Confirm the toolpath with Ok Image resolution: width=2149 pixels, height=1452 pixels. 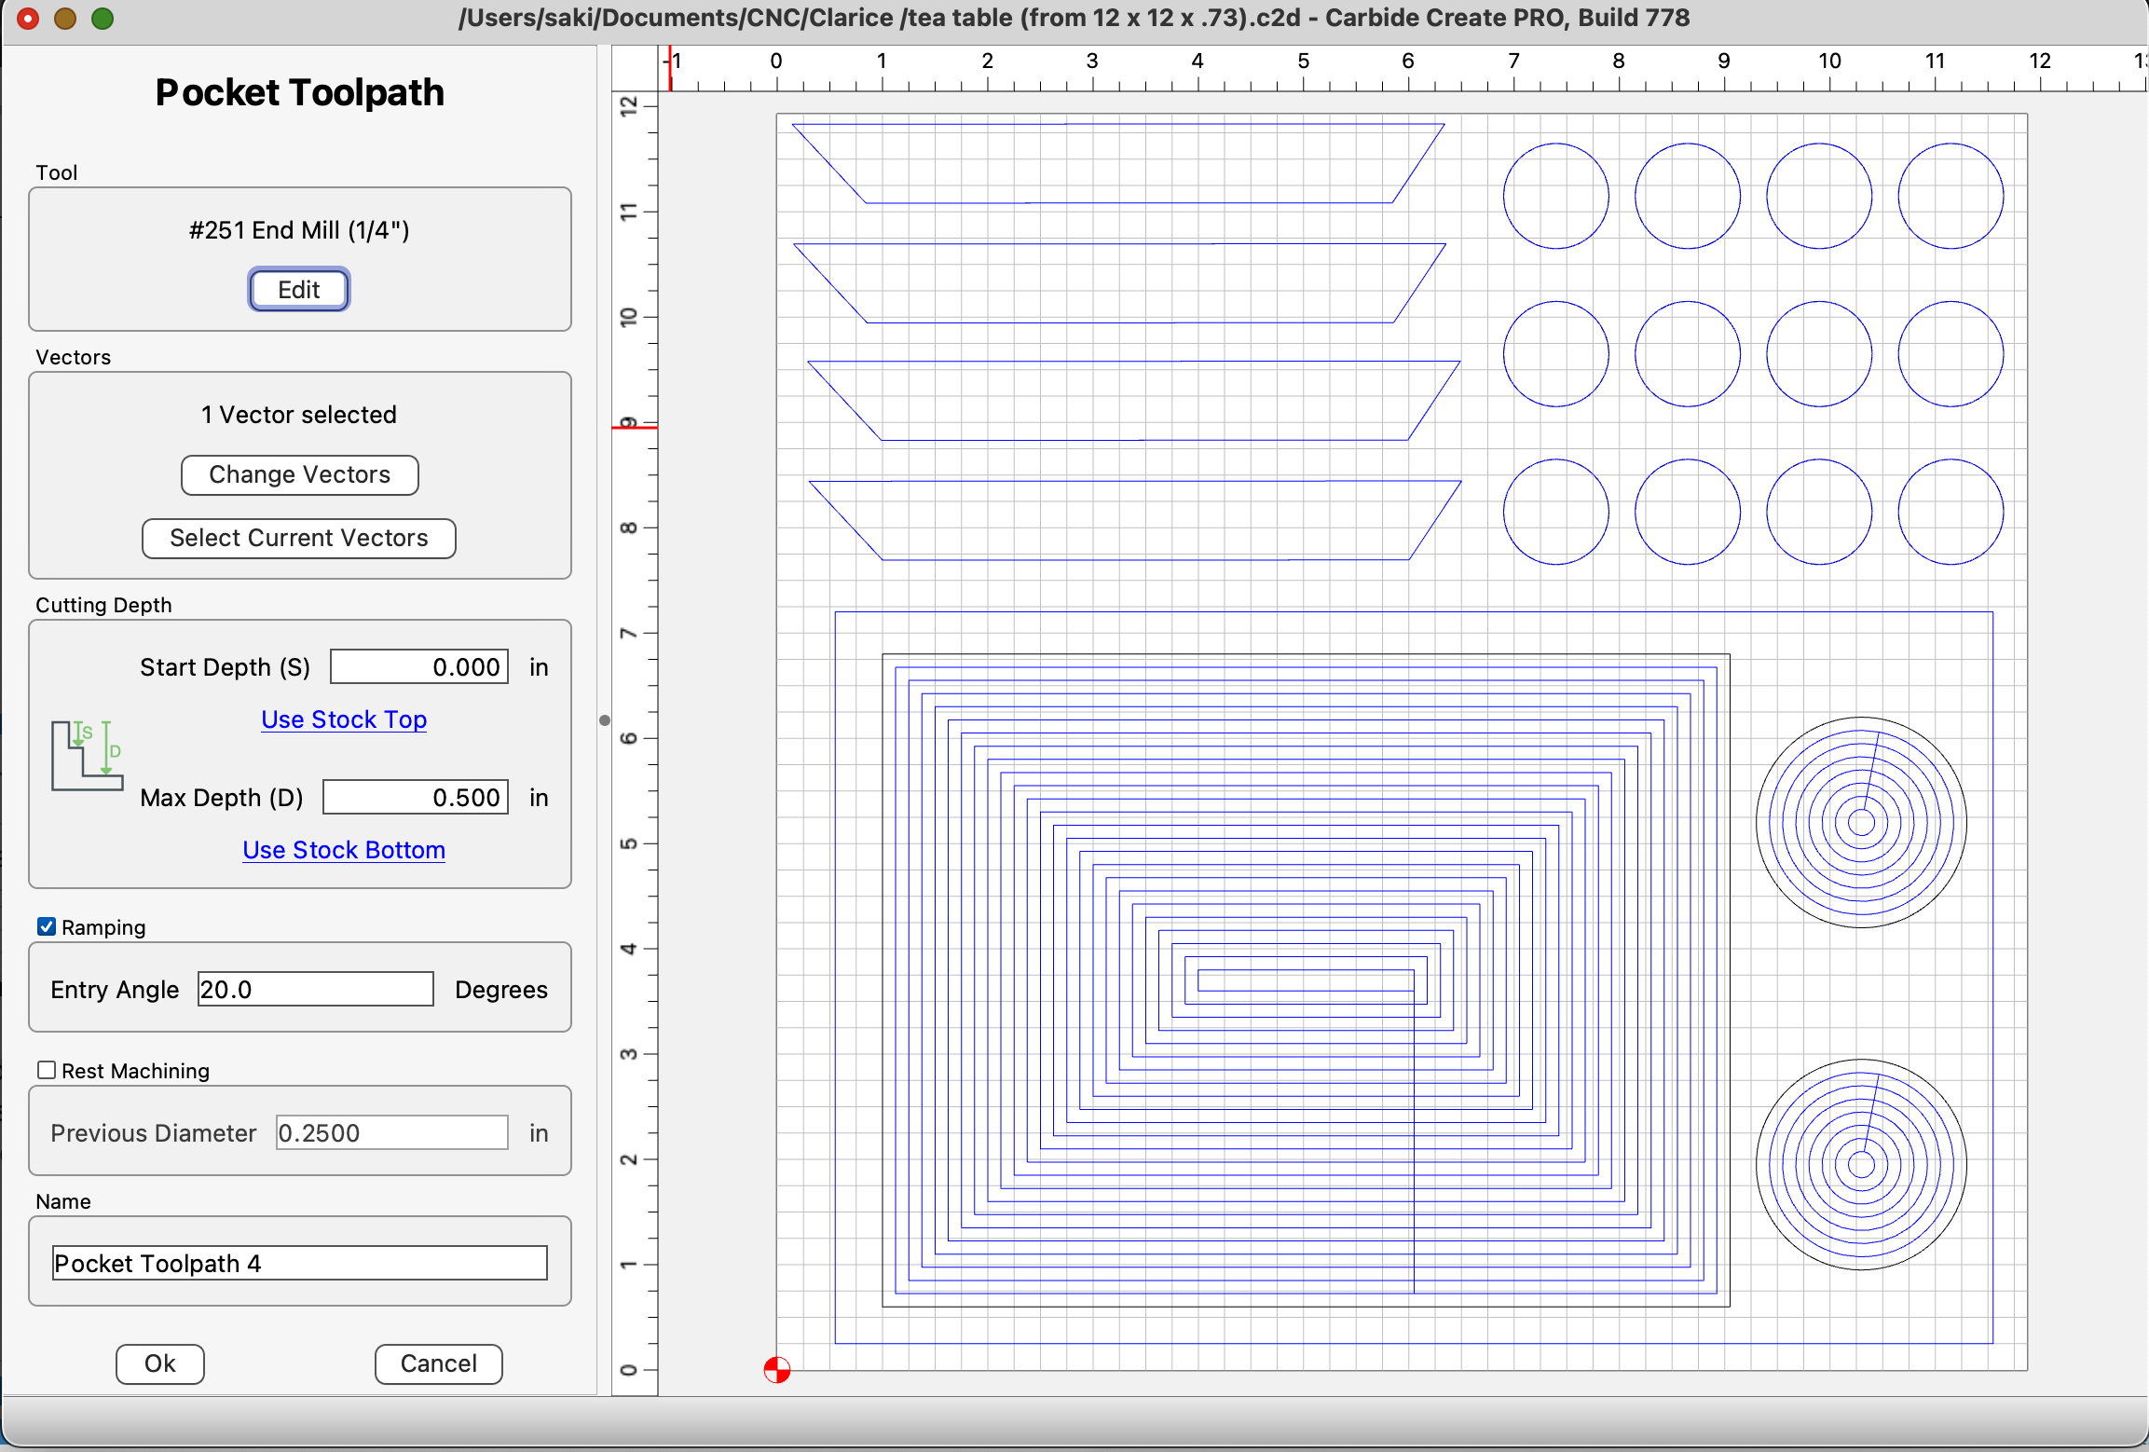pyautogui.click(x=160, y=1363)
